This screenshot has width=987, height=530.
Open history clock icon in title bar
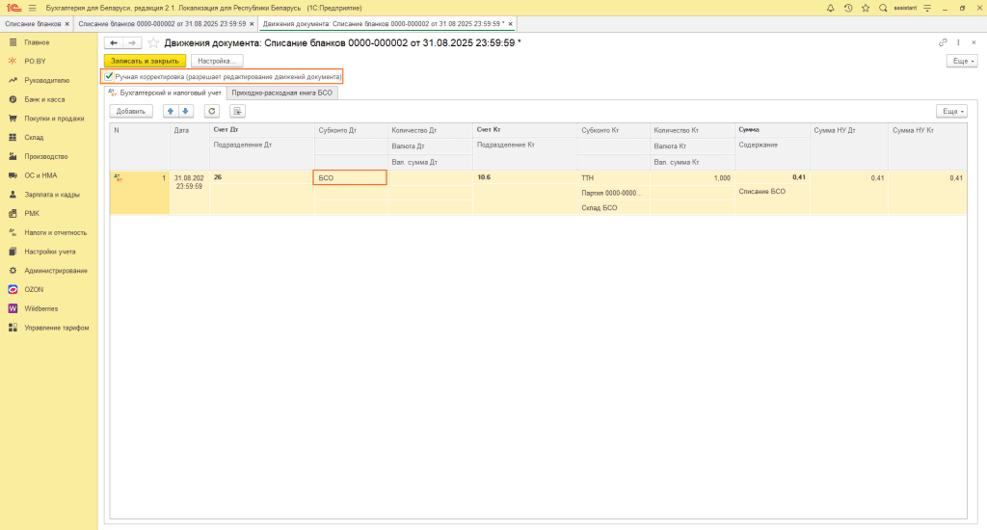[x=848, y=8]
